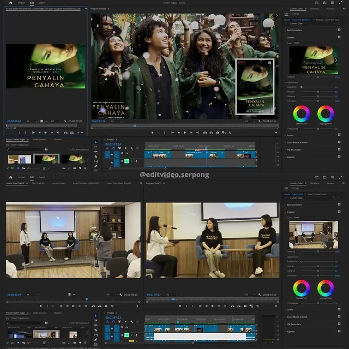Expand Color Wheels & Match in the panel discussion Lumetri panel

click(x=297, y=317)
